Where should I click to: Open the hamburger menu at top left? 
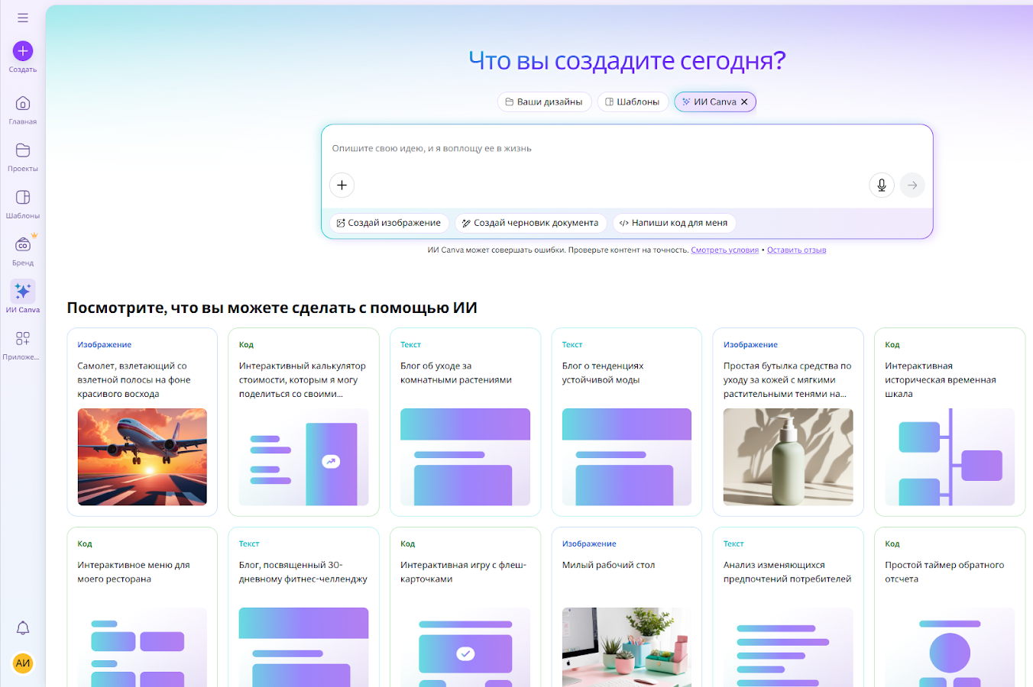(x=22, y=17)
